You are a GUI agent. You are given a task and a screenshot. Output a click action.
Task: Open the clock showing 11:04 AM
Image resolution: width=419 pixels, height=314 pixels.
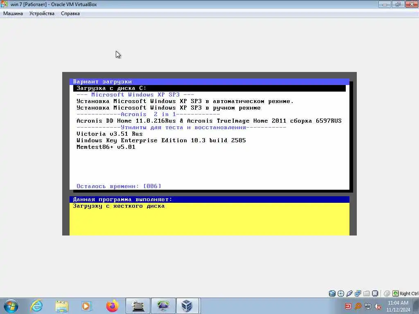398,306
